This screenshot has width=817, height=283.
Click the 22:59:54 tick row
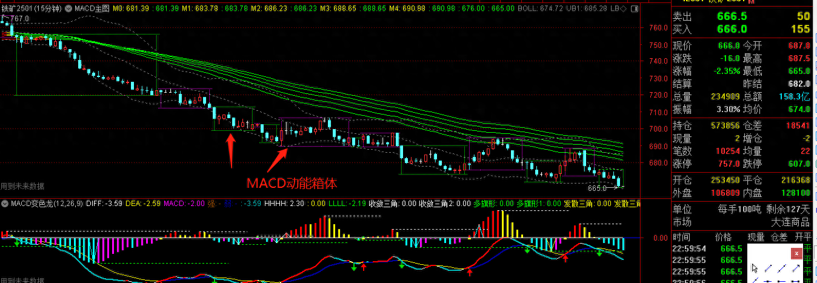tap(742, 248)
